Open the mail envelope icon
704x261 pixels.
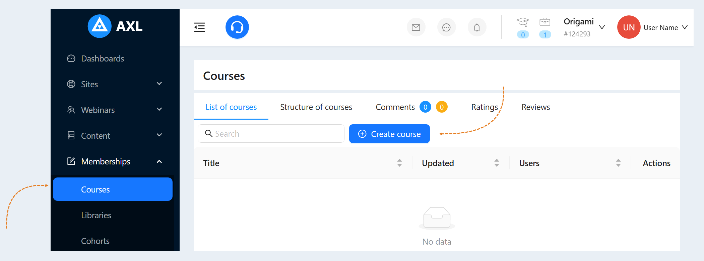[416, 27]
